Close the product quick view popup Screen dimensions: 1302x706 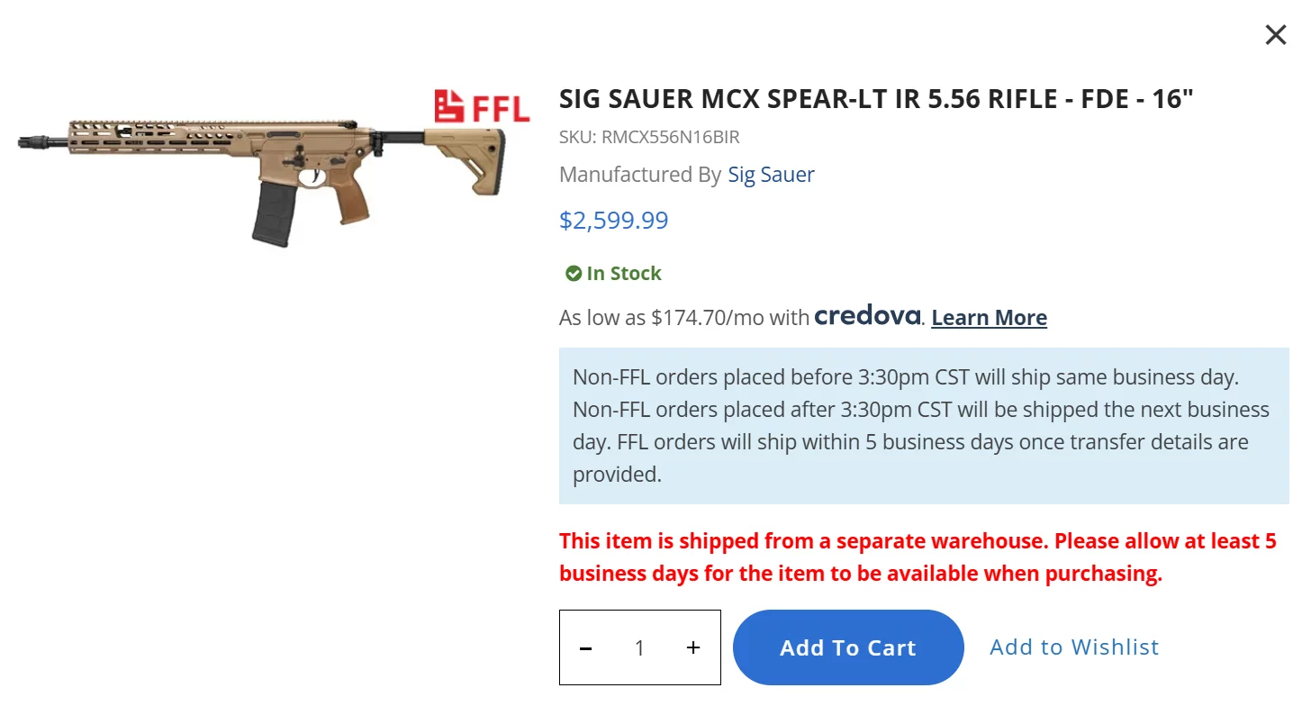click(1275, 35)
